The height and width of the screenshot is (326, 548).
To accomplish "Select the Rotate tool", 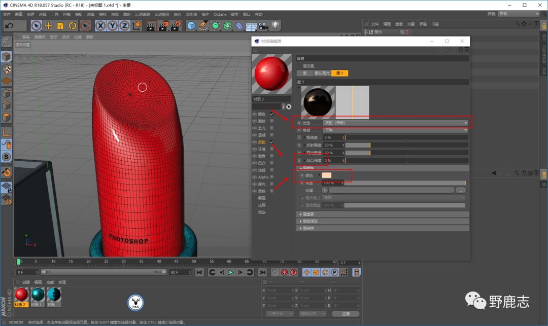I will [73, 25].
